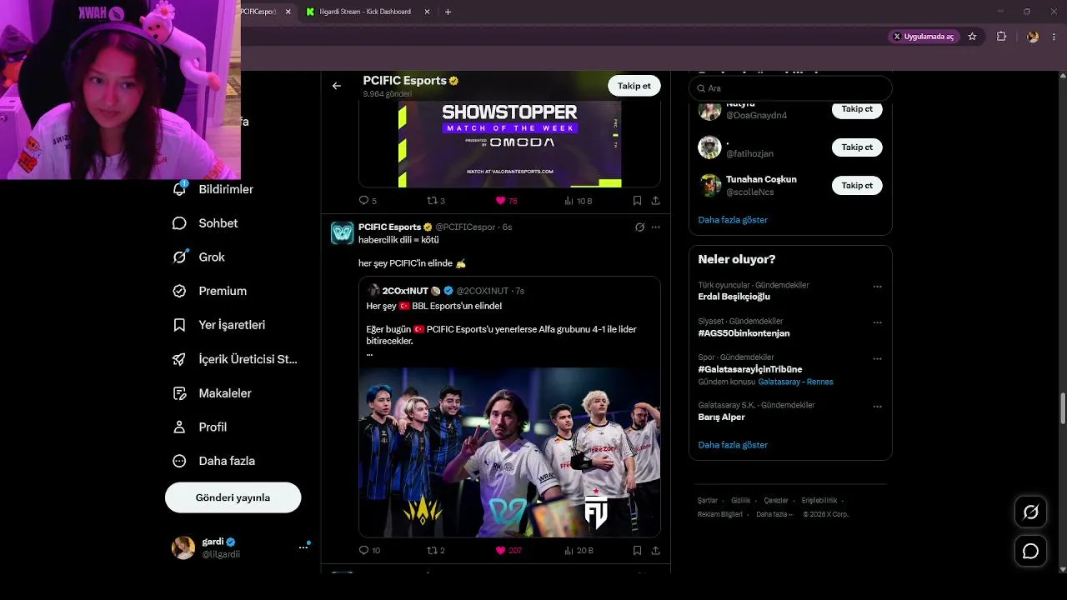Click the Uygulamada aç button
This screenshot has width=1067, height=600.
[x=924, y=37]
